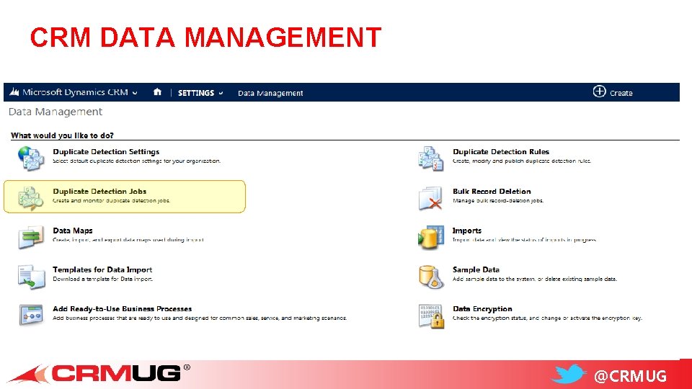Click 'Create and monitor duplicate detection jobs' text
Viewport: 692px width, 389px height.
111,201
